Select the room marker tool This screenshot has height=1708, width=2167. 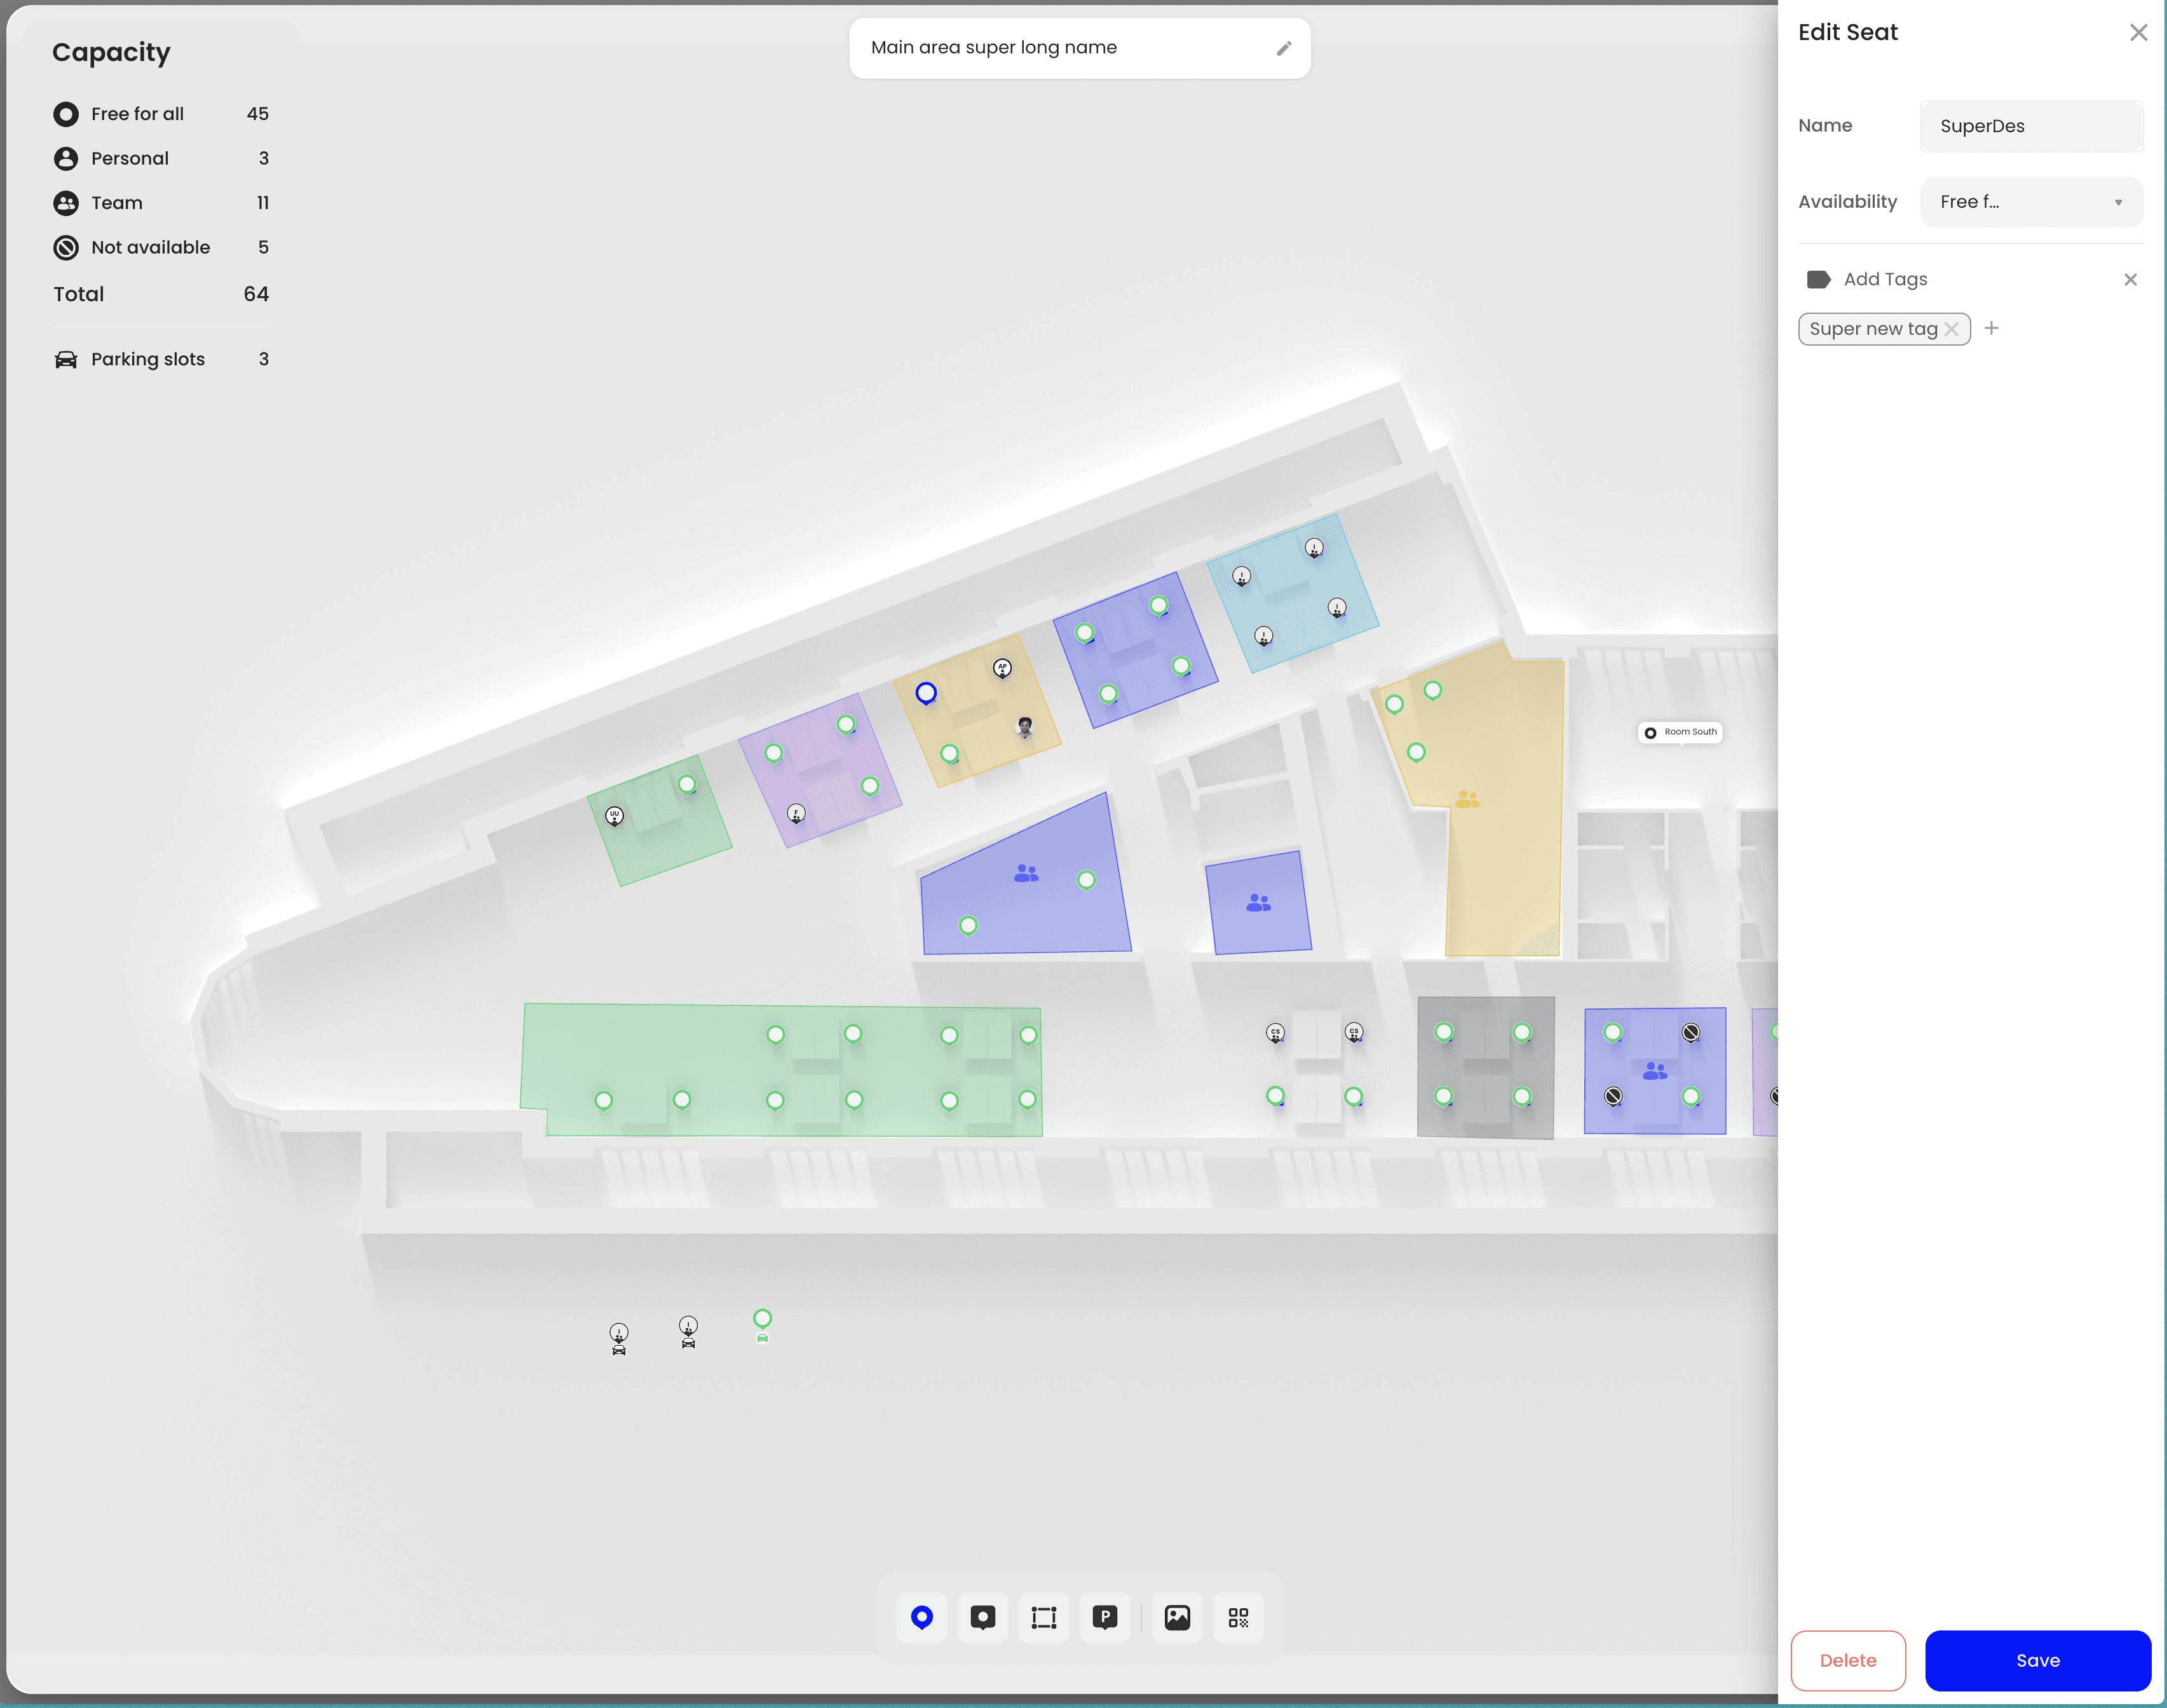coord(982,1617)
